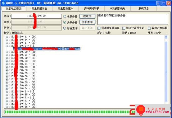Collapse the tree node ending 246.2 - [1]
This screenshot has height=118, width=172.
click(7, 46)
